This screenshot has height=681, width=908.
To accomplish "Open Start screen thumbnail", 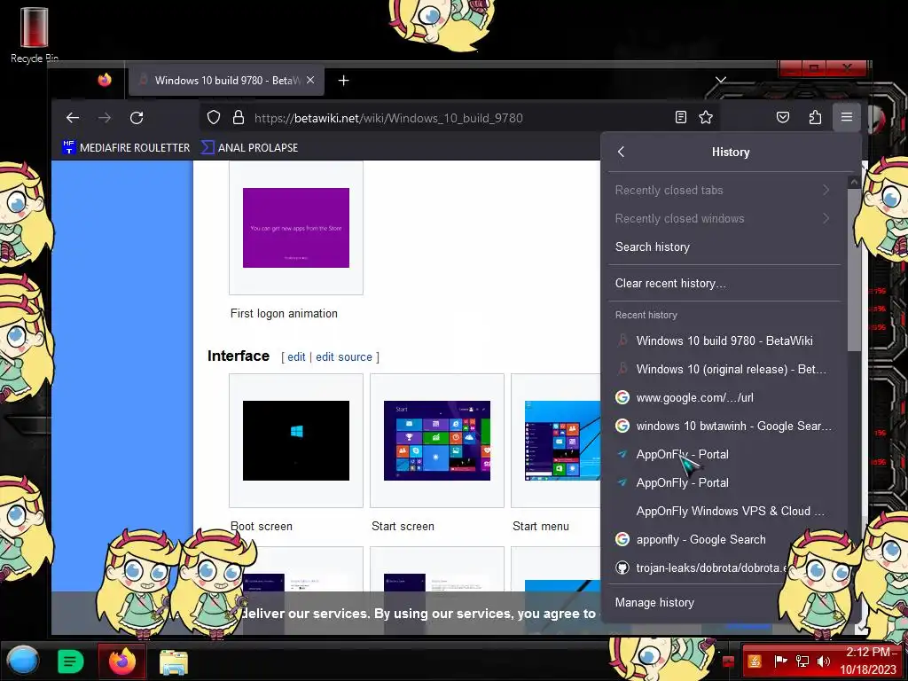I will tap(437, 441).
